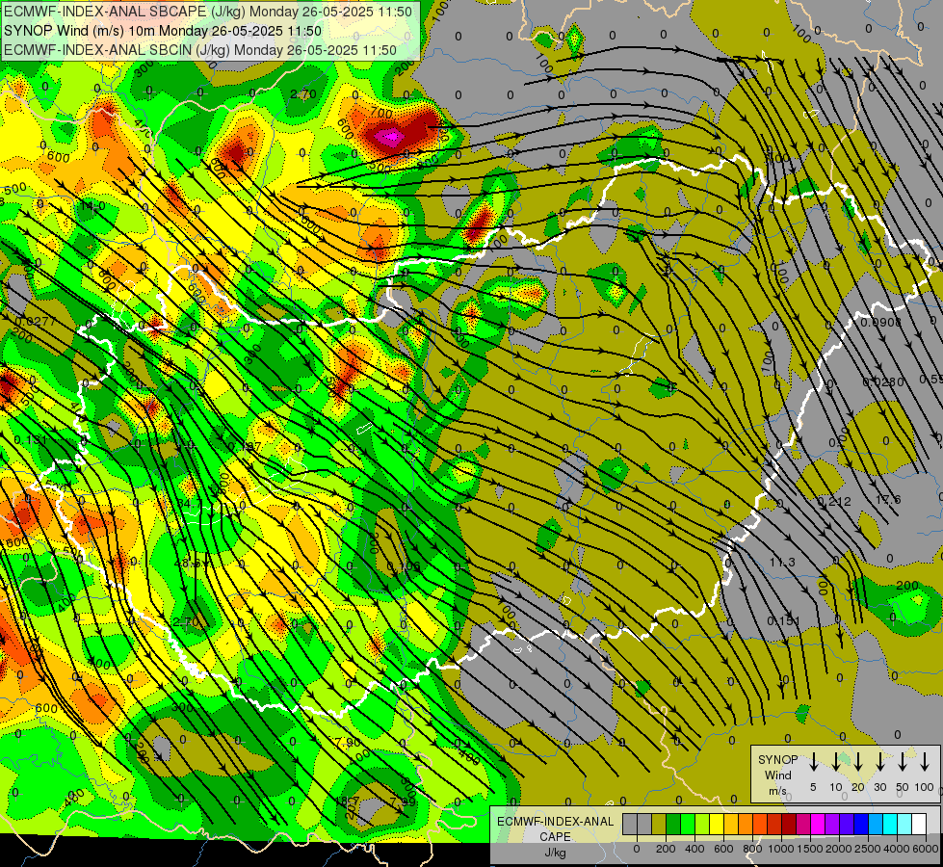The image size is (943, 867).
Task: Pick the lime yellow-green CAPE legend swatch
Action: 702,824
